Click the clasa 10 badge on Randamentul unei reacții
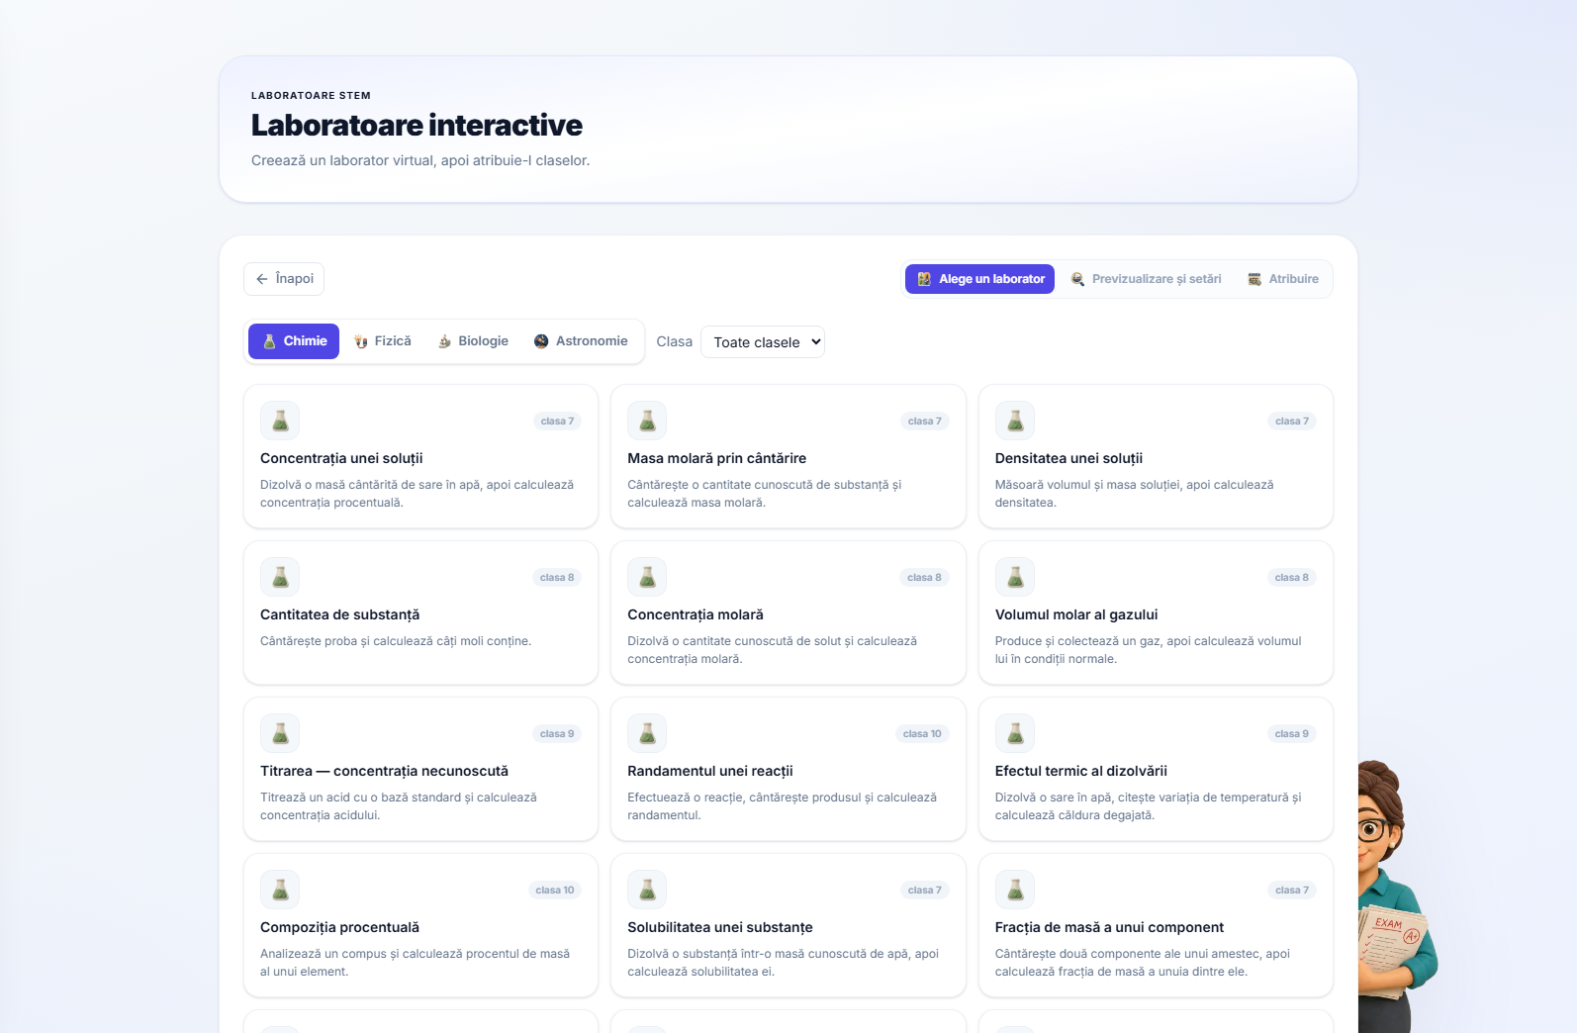This screenshot has width=1577, height=1033. (922, 734)
